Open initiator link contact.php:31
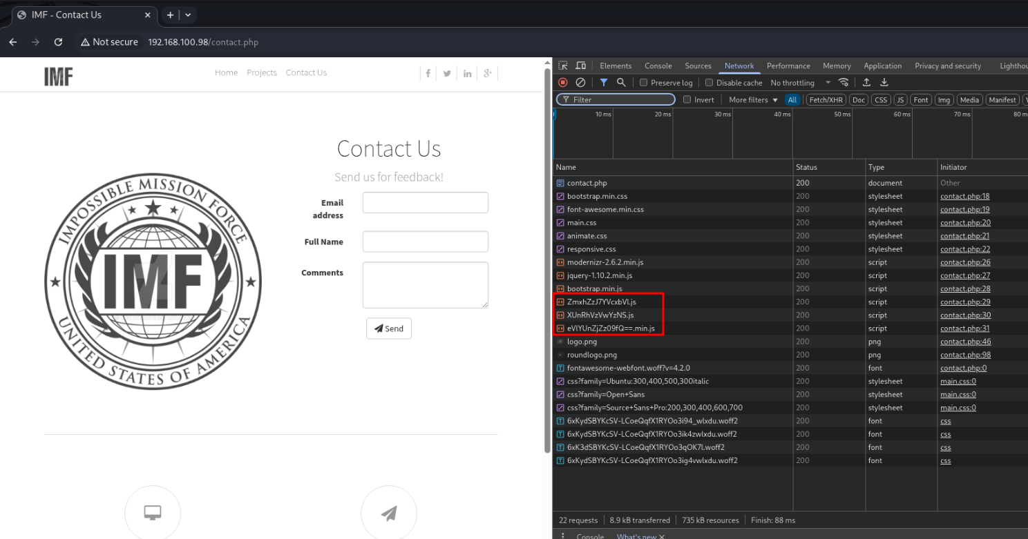1028x539 pixels. 964,329
